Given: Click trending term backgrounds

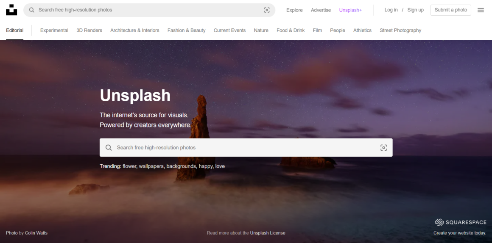Looking at the screenshot, I should pos(181,166).
